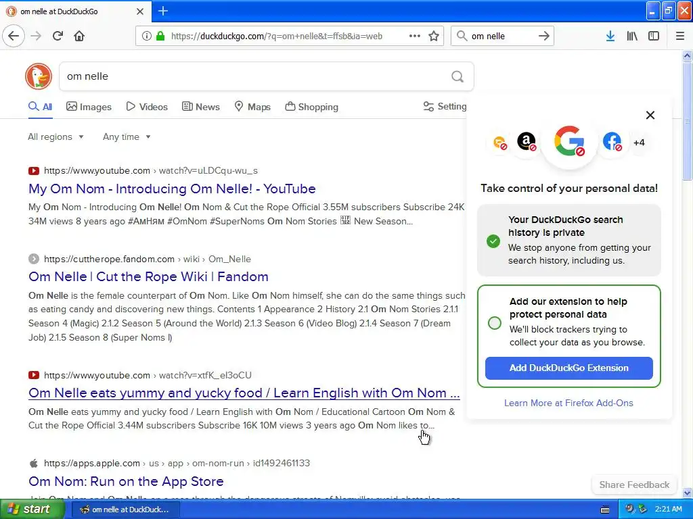Open a new tab with plus

(163, 11)
